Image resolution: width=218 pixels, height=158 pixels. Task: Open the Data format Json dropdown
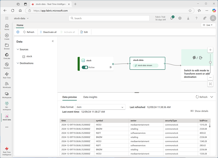click(x=100, y=107)
